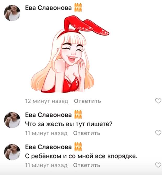The width and height of the screenshot is (162, 175).
Task: Like the bunny sticker comment with heart
Action: tap(158, 101)
